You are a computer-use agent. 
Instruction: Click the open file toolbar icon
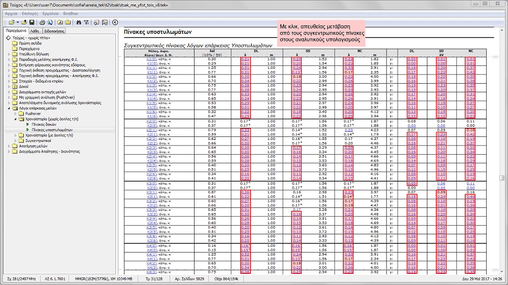[11, 22]
